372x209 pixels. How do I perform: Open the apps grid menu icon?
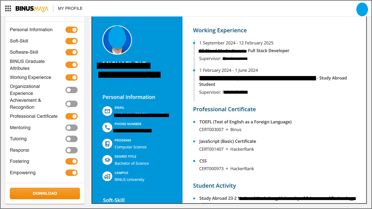8,8
